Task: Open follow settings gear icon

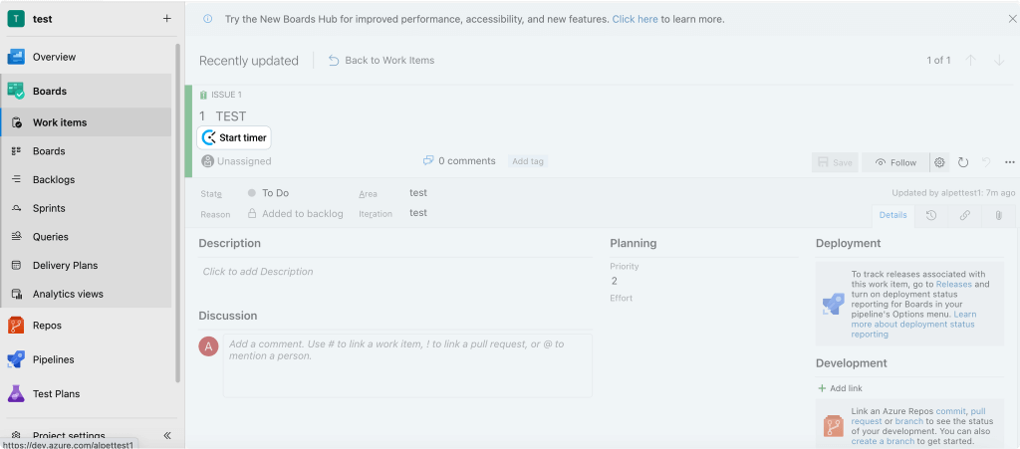Action: point(939,162)
